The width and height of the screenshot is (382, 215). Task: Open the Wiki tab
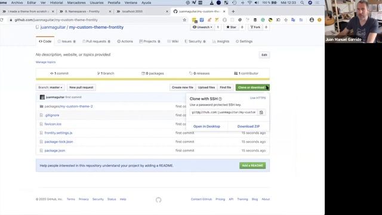click(172, 41)
